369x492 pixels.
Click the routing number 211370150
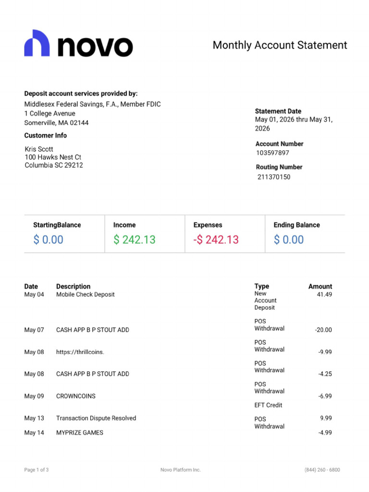point(274,177)
